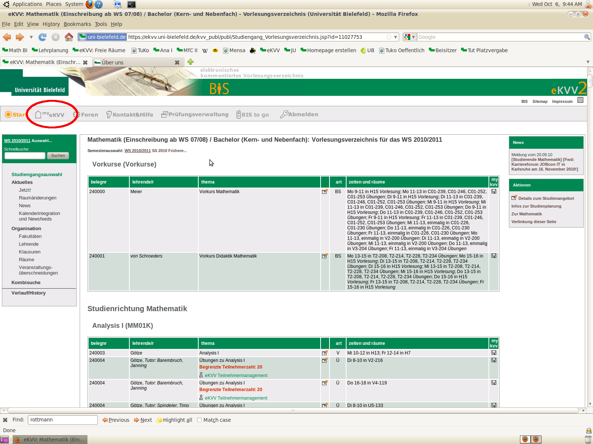593x444 pixels.
Task: Save Analysis I lecture 240003 to myKVV
Action: pos(494,353)
